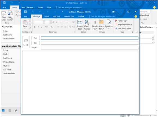Image resolution: width=158 pixels, height=117 pixels.
Task: Collapse the outlook data file tree
Action: point(2,46)
